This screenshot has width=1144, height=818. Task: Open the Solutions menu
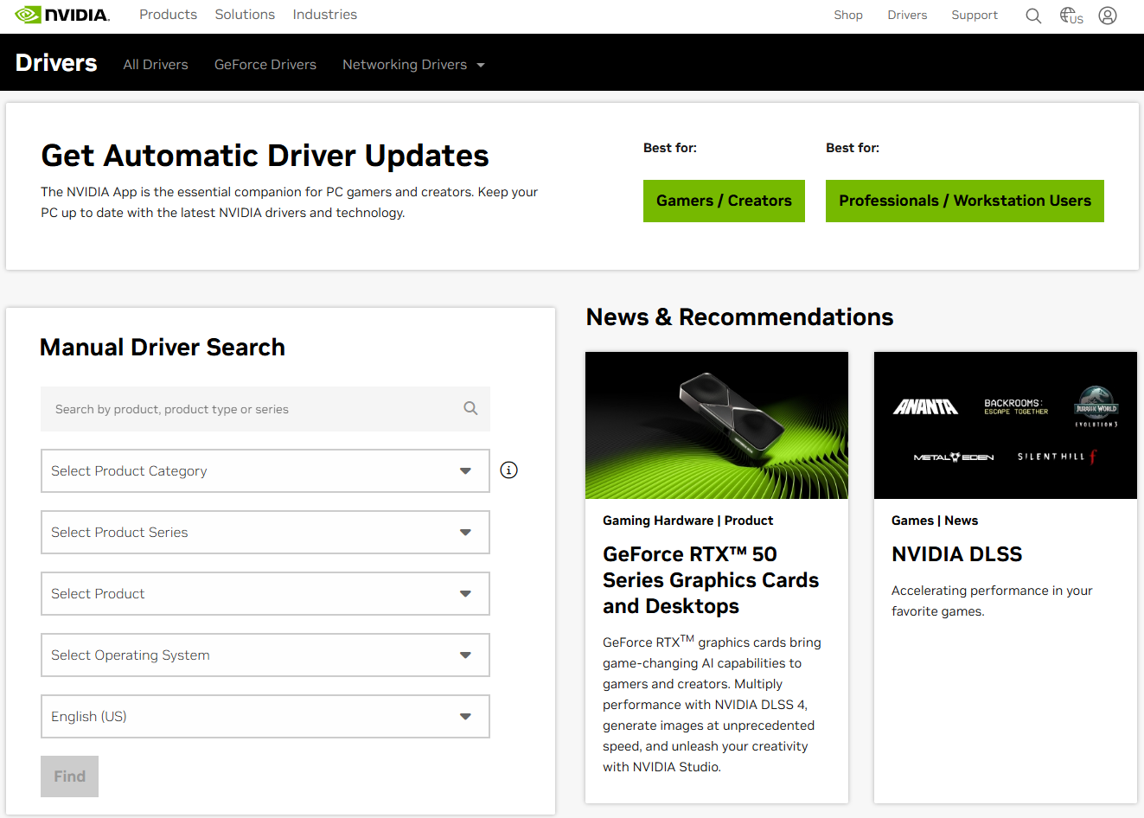245,15
